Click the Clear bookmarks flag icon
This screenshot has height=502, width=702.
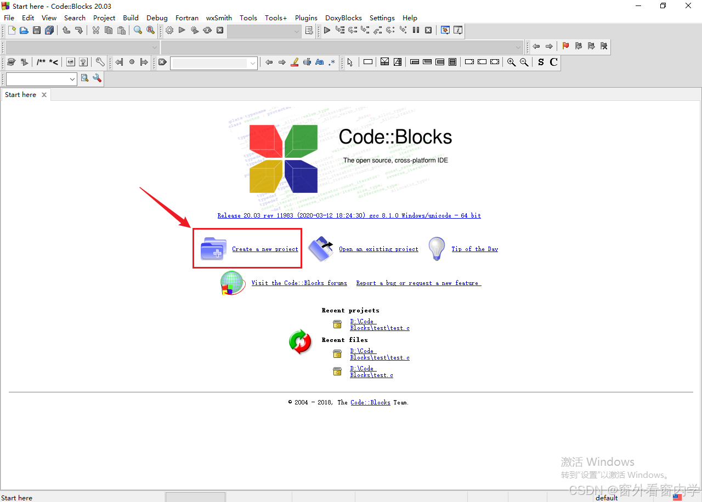(604, 47)
